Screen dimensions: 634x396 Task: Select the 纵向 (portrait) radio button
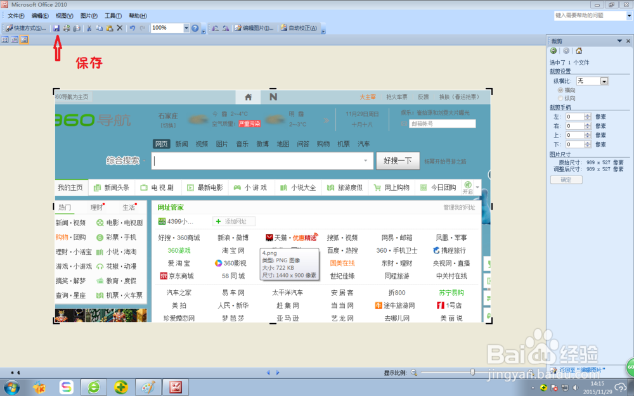point(560,98)
